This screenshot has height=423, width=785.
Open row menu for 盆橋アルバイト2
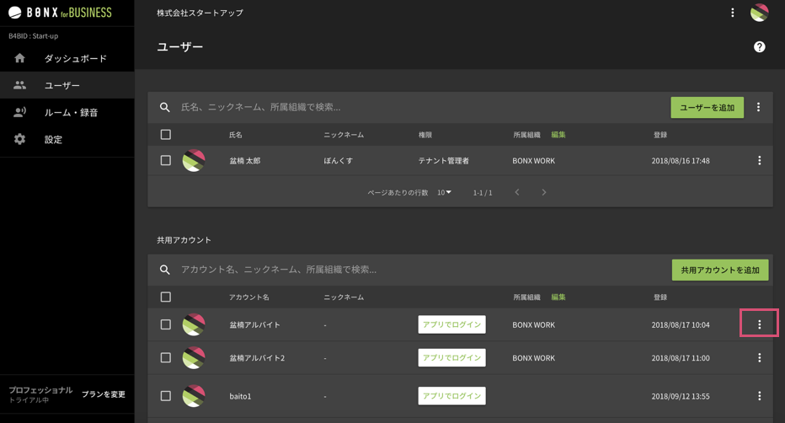760,357
